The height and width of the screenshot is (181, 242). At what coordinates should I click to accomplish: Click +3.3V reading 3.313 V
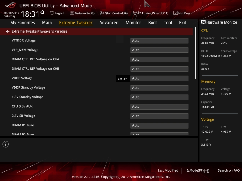pyautogui.click(x=206, y=145)
